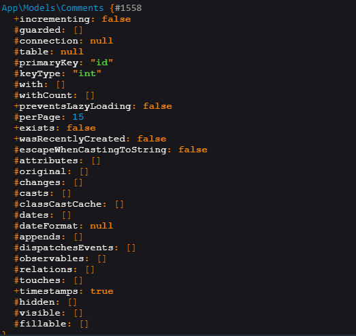
Task: Expand the observables array brackets
Action: [101, 258]
